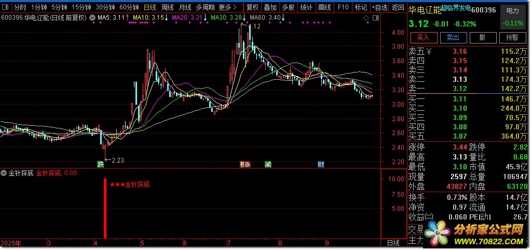Click the ¥ icon next to 卖五
The width and height of the screenshot is (532, 250).
click(429, 52)
